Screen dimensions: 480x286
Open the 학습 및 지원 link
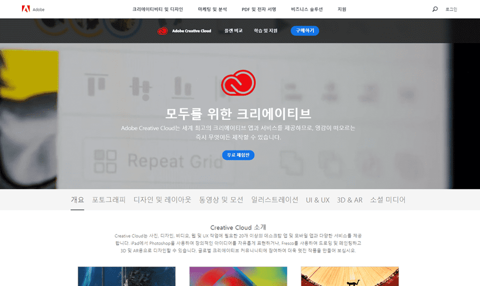tap(265, 30)
